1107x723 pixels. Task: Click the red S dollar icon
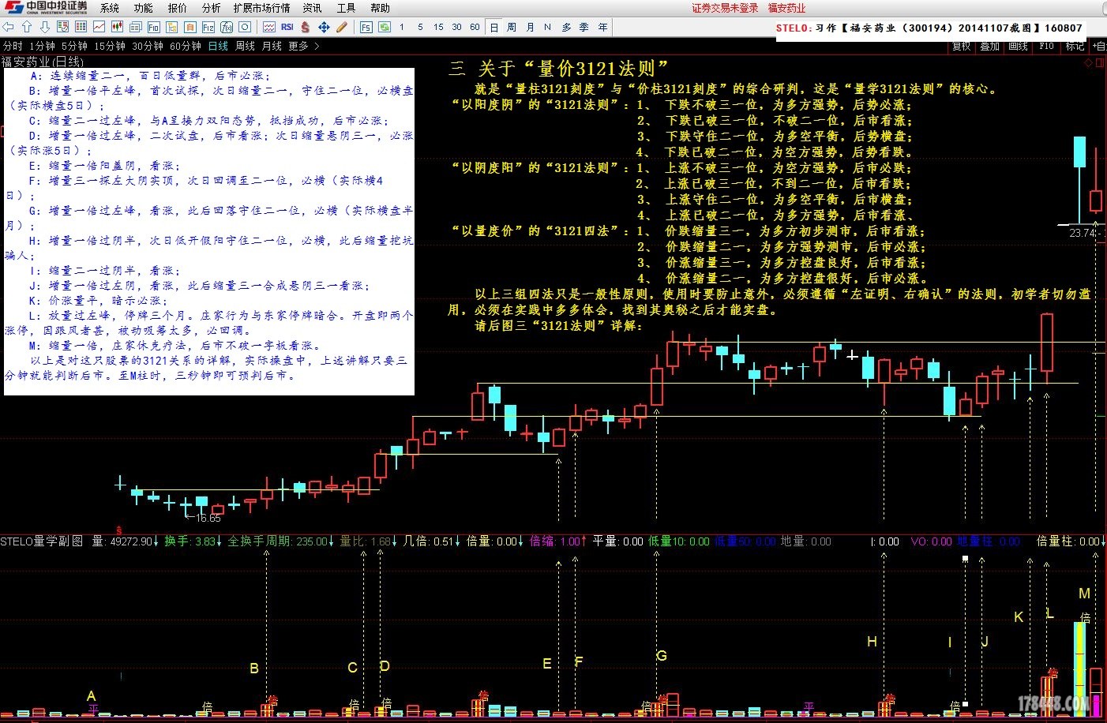pos(305,27)
